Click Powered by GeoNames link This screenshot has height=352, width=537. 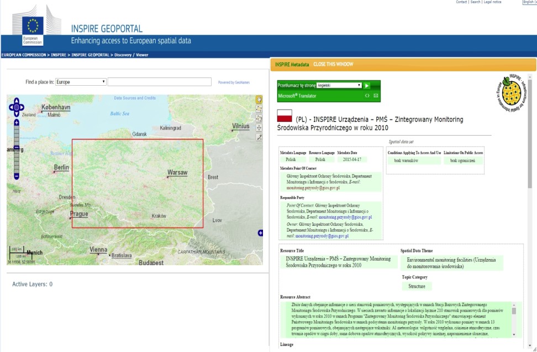click(x=234, y=82)
